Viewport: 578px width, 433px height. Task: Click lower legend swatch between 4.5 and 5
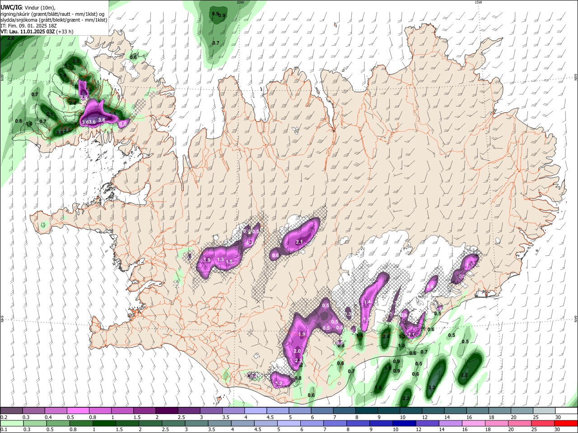(x=266, y=423)
